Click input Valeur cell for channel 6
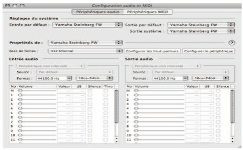The height and width of the screenshot is (150, 243). [x=64, y=118]
